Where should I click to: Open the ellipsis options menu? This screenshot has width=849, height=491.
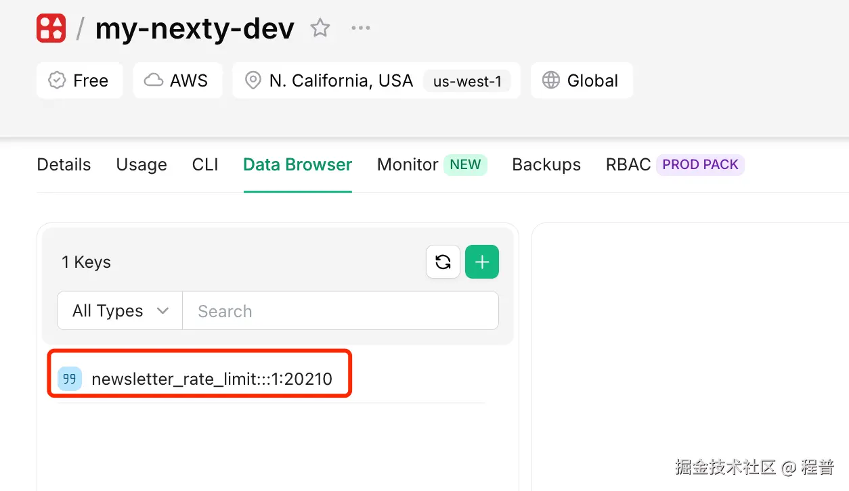point(360,28)
